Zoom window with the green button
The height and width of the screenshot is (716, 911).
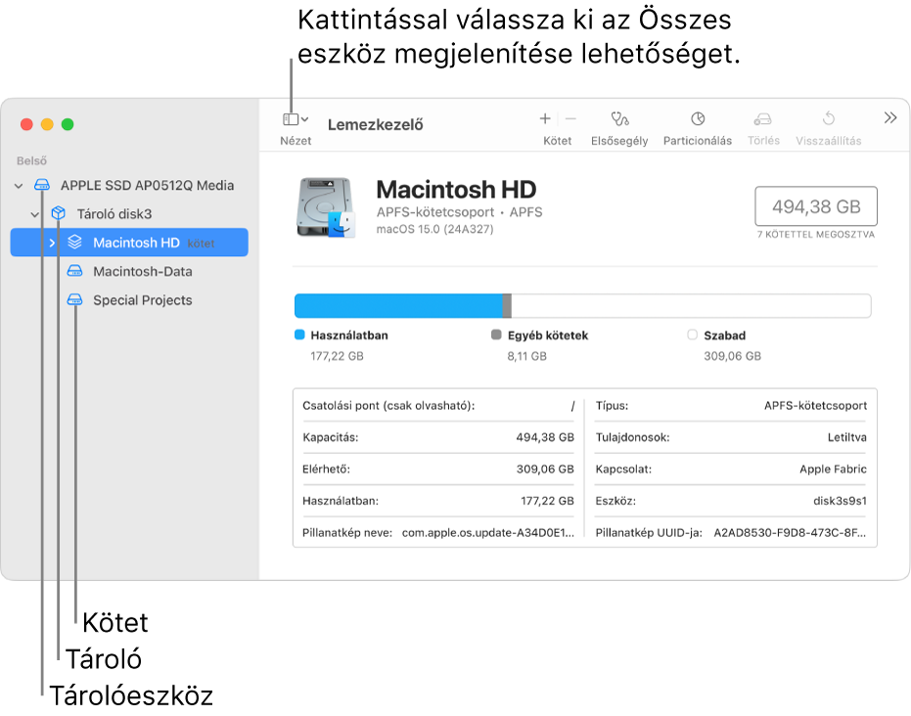point(68,124)
